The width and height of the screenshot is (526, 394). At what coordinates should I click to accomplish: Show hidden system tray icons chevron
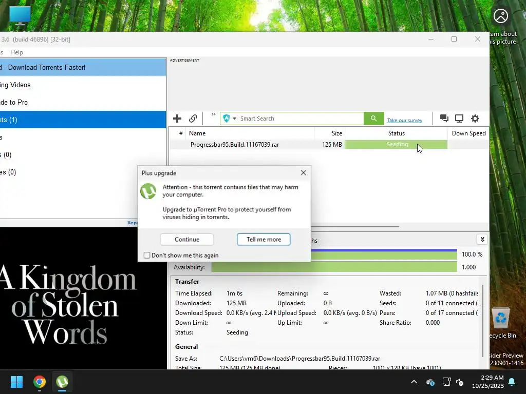pyautogui.click(x=414, y=382)
